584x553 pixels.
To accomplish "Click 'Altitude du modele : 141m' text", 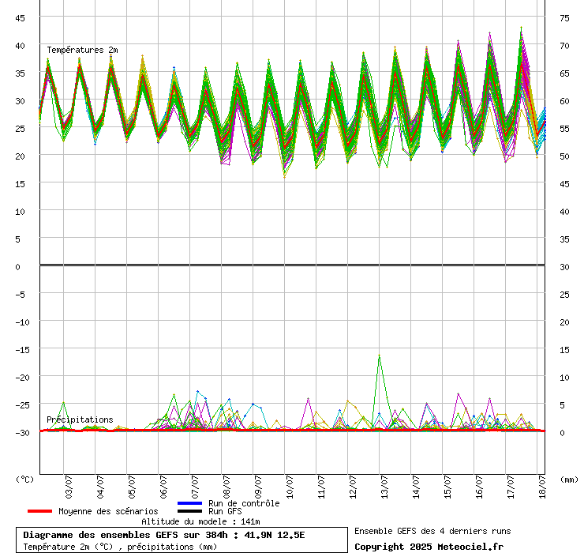I will (x=200, y=521).
